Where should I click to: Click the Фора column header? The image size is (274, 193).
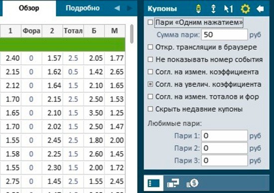click(x=31, y=31)
